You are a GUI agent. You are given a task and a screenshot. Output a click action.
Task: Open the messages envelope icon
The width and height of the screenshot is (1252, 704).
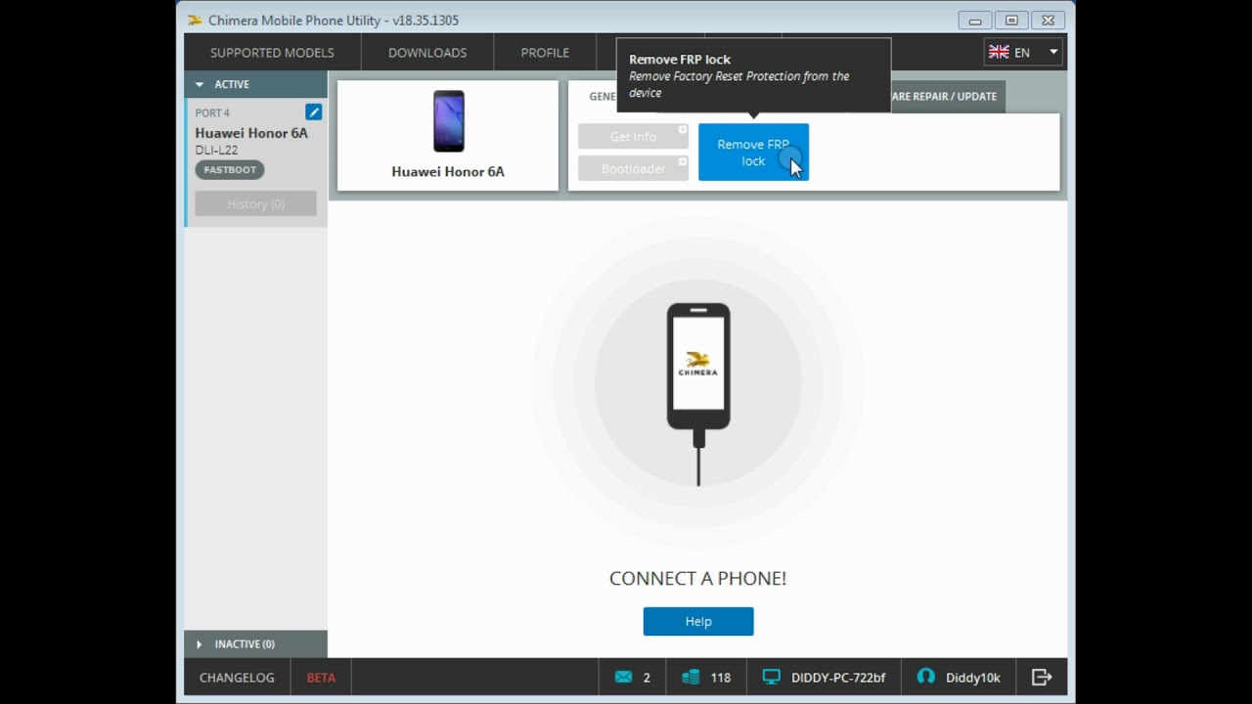tap(623, 677)
